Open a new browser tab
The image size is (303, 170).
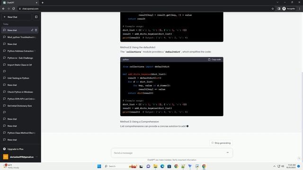[x=43, y=3]
